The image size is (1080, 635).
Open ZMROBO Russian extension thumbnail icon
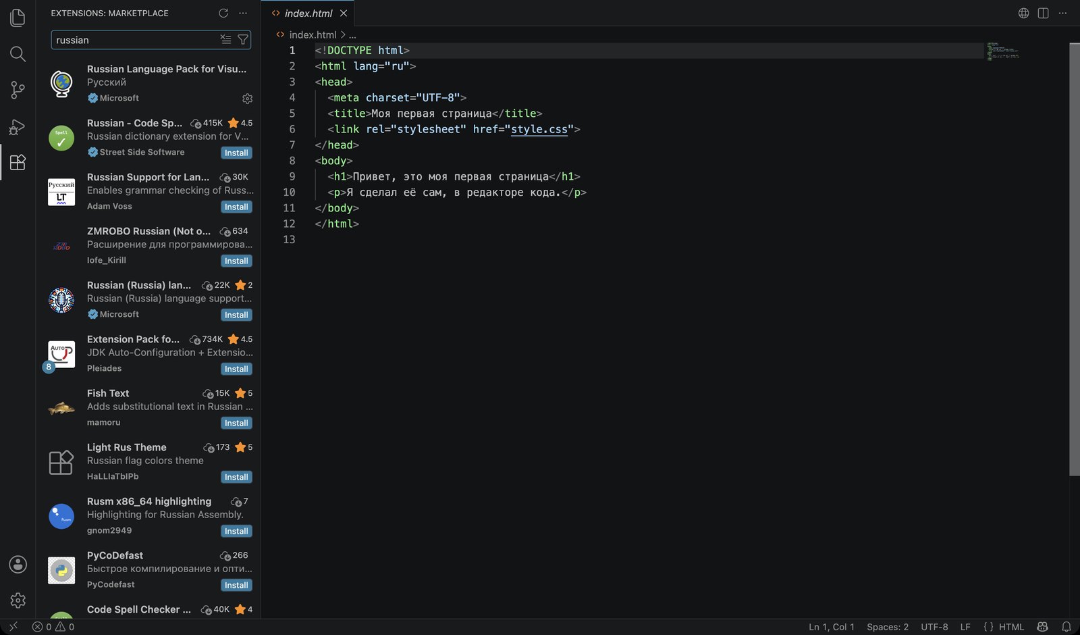click(x=61, y=246)
